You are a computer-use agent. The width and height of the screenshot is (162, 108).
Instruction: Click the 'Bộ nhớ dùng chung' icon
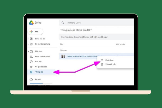coord(31,44)
